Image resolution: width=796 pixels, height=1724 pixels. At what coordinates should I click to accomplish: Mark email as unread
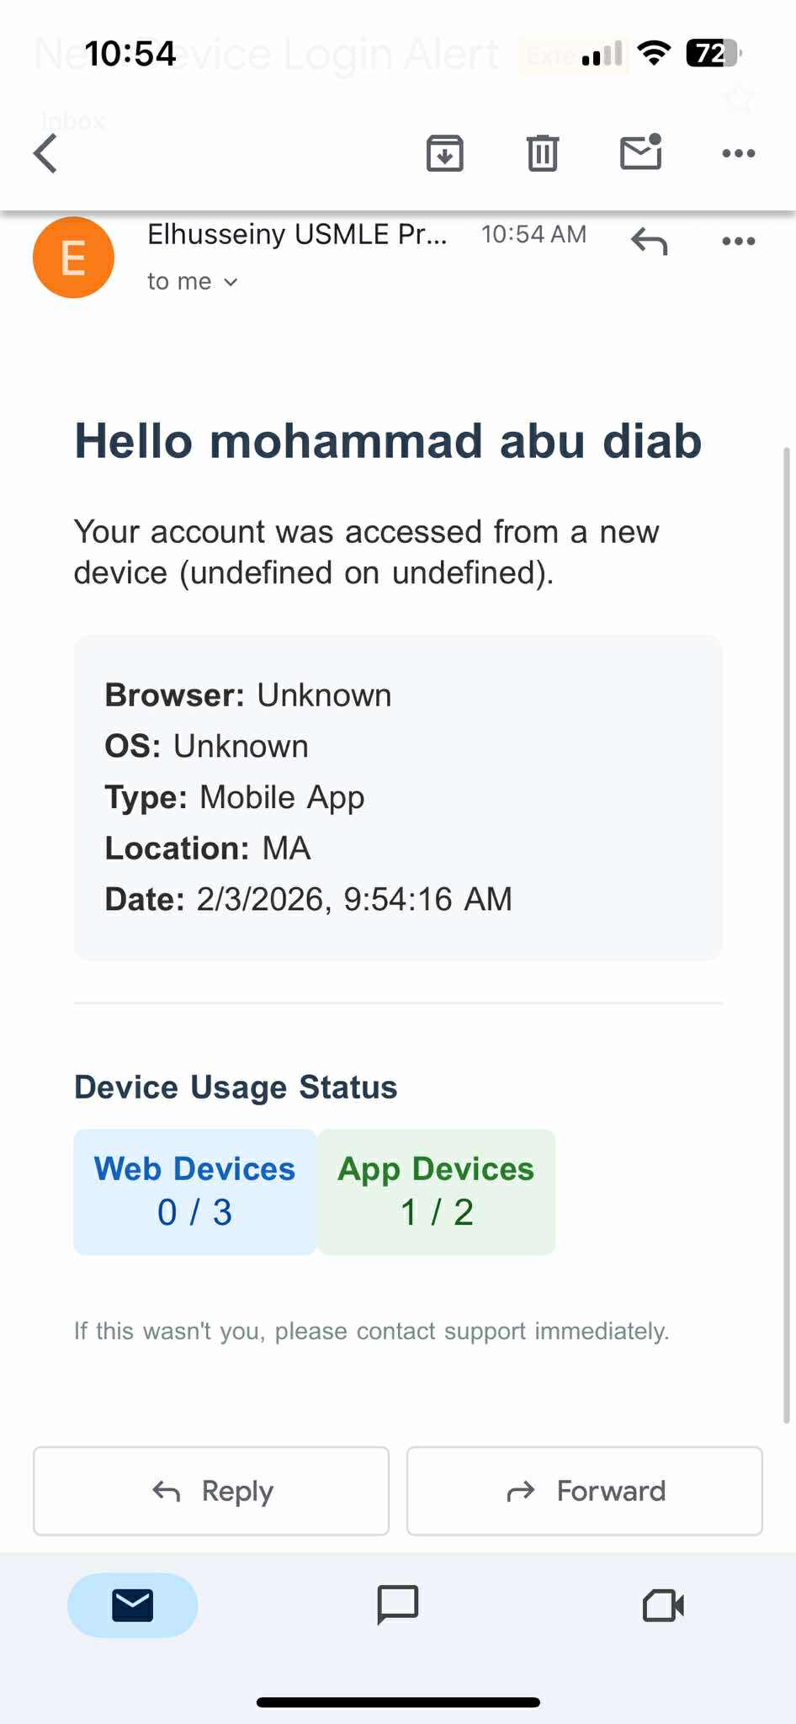(x=641, y=152)
